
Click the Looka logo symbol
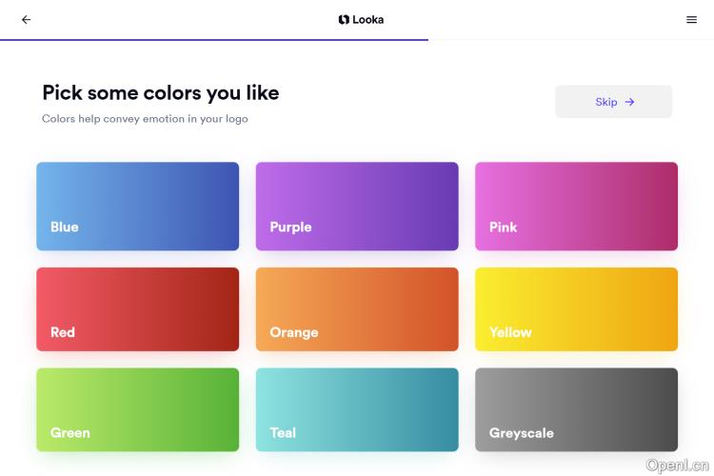344,19
